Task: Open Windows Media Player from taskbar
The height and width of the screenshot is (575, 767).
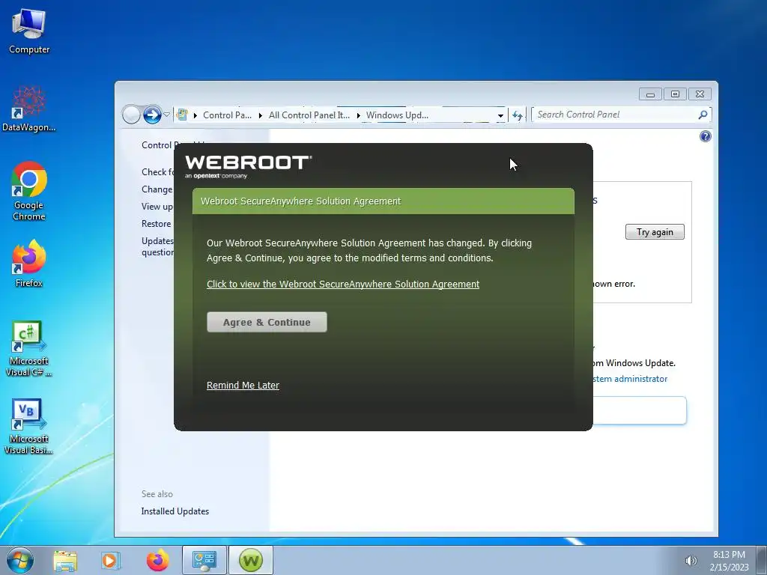Action: [x=111, y=560]
